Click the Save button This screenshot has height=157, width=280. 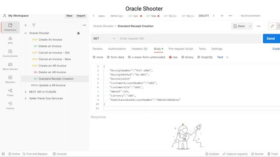point(239,26)
